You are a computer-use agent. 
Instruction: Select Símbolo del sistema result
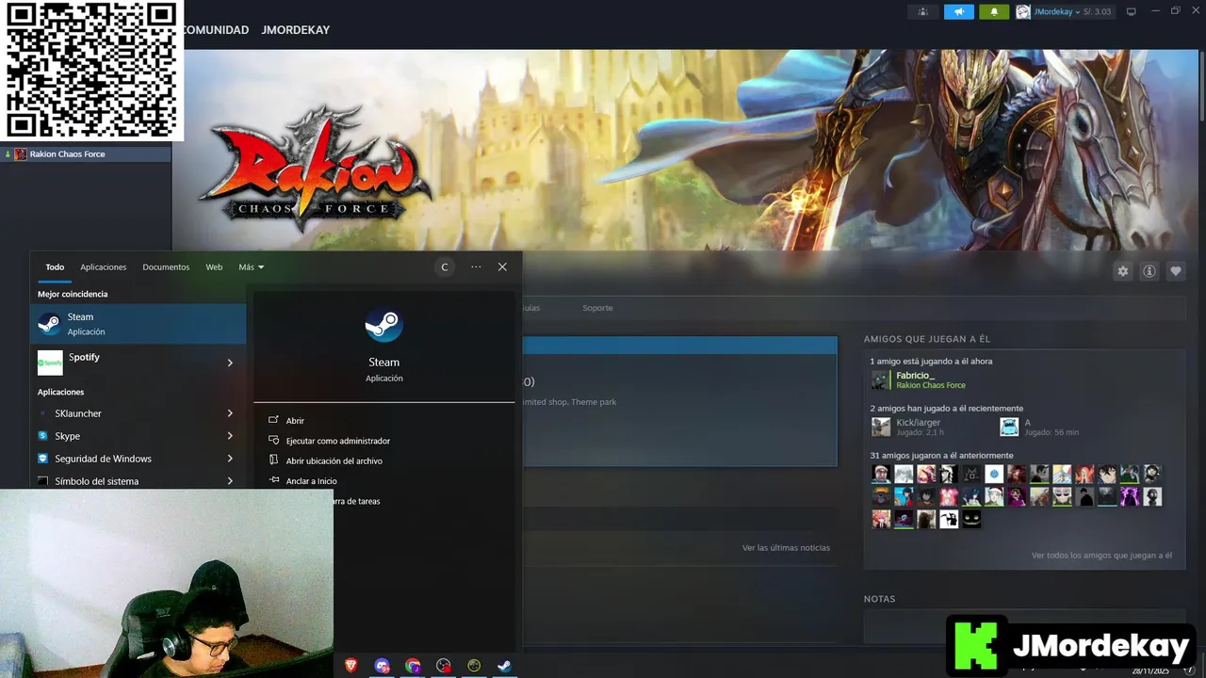point(127,481)
